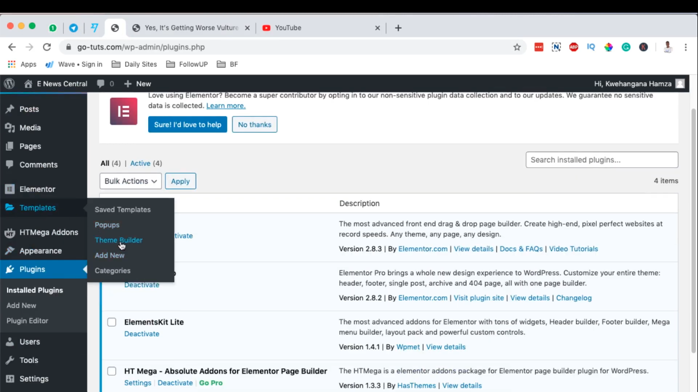Filter plugins by Active
Image resolution: width=698 pixels, height=392 pixels.
pos(140,163)
